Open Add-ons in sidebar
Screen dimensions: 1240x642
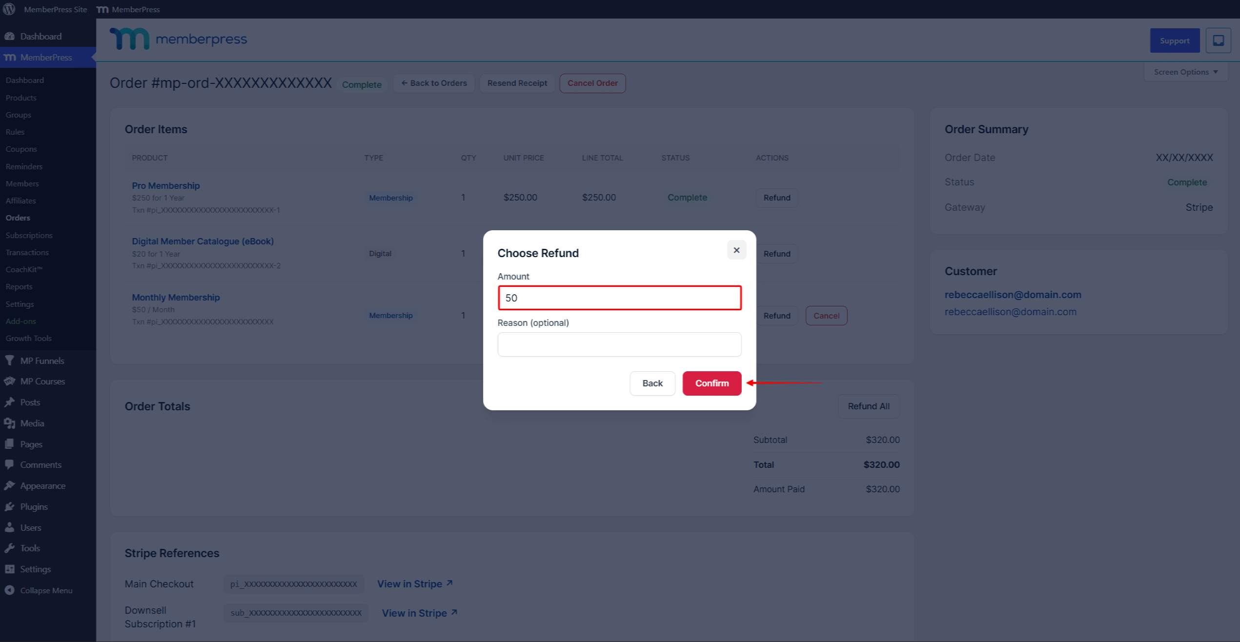(20, 321)
